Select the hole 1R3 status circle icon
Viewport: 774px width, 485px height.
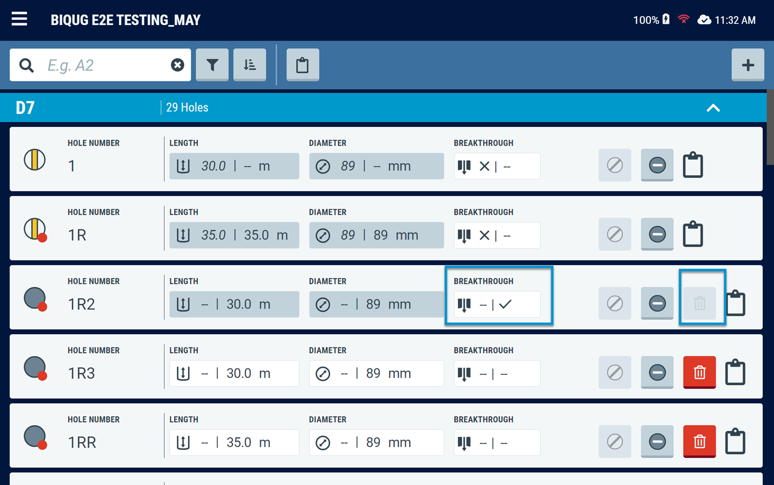(x=35, y=368)
